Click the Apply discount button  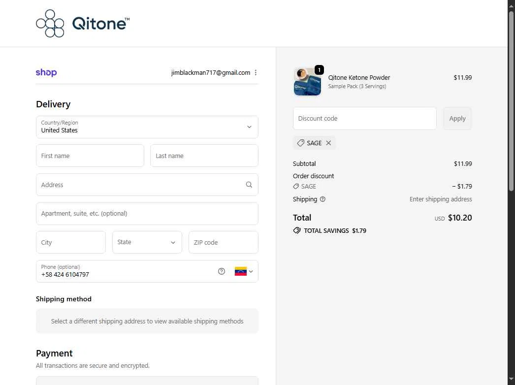[457, 118]
